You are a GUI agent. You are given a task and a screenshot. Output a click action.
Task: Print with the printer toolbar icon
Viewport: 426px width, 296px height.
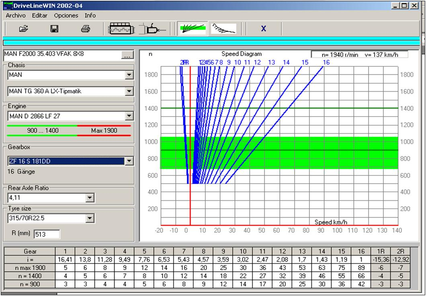pyautogui.click(x=86, y=29)
